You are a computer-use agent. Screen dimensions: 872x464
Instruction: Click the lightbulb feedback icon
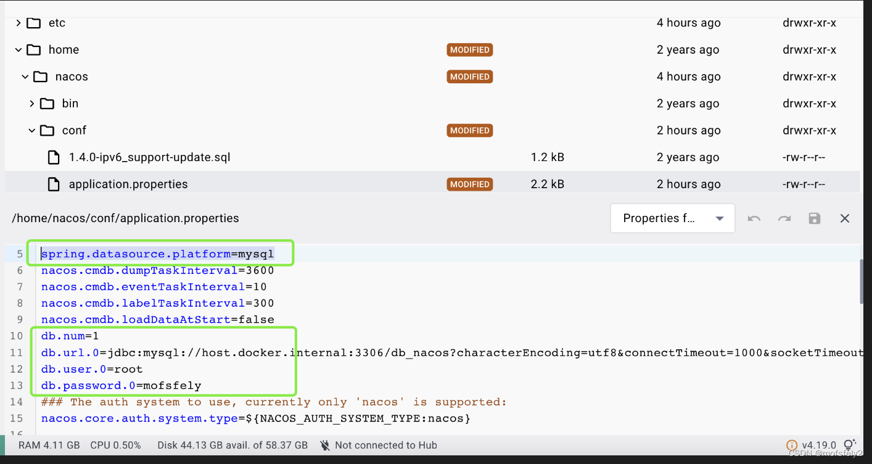click(x=849, y=445)
